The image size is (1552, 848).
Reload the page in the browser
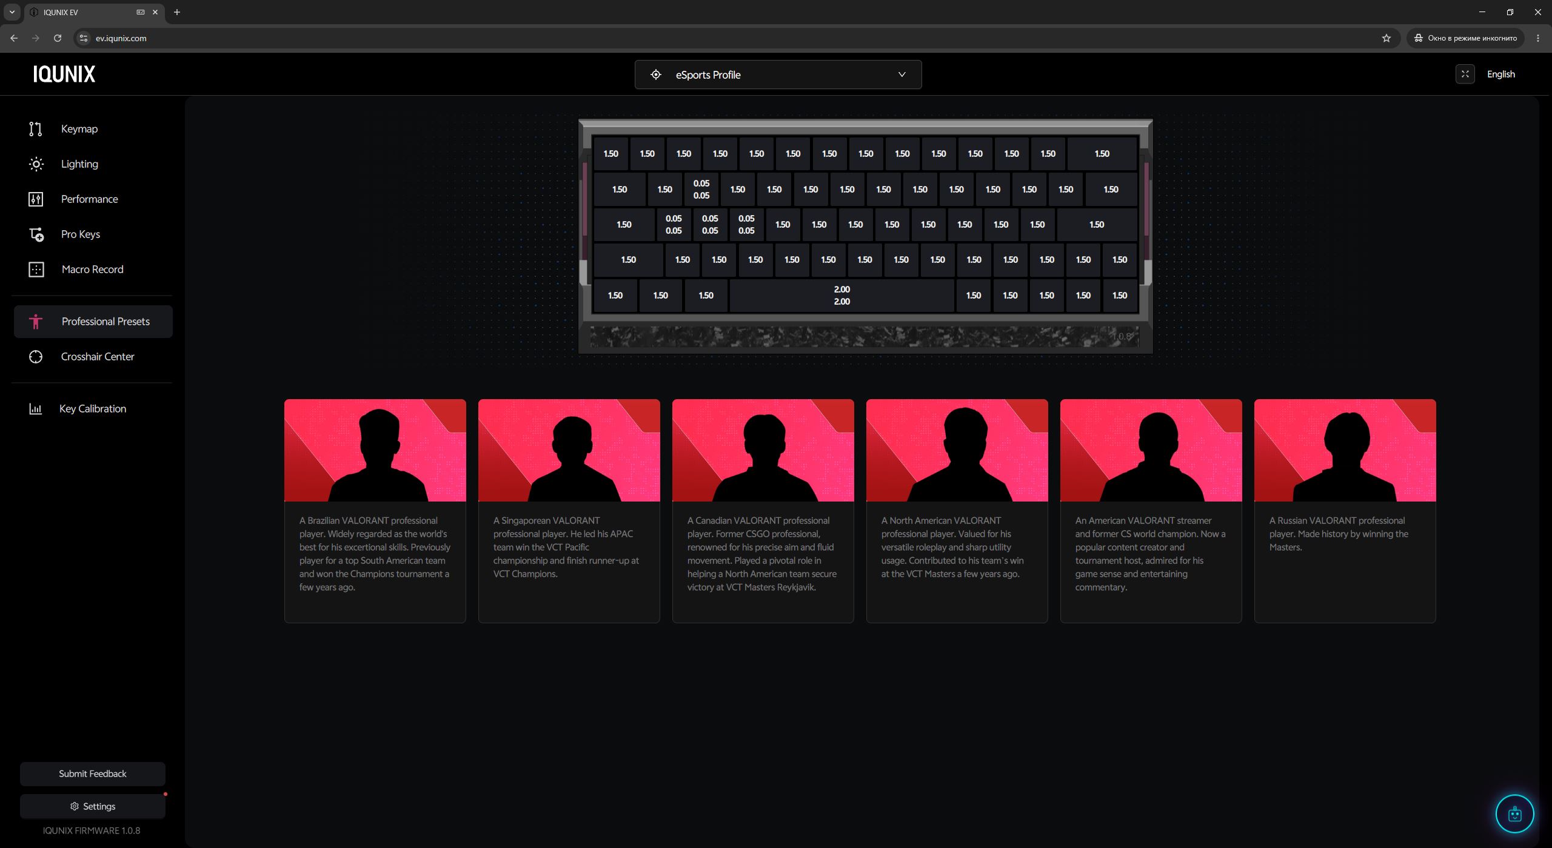pos(58,38)
